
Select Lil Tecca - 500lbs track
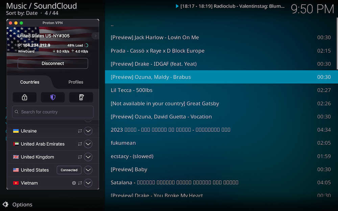tap(221, 90)
